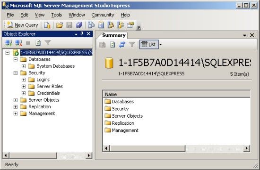The height and width of the screenshot is (170, 260).
Task: Select the SQLEXPRESS server tree item
Action: pyautogui.click(x=56, y=53)
